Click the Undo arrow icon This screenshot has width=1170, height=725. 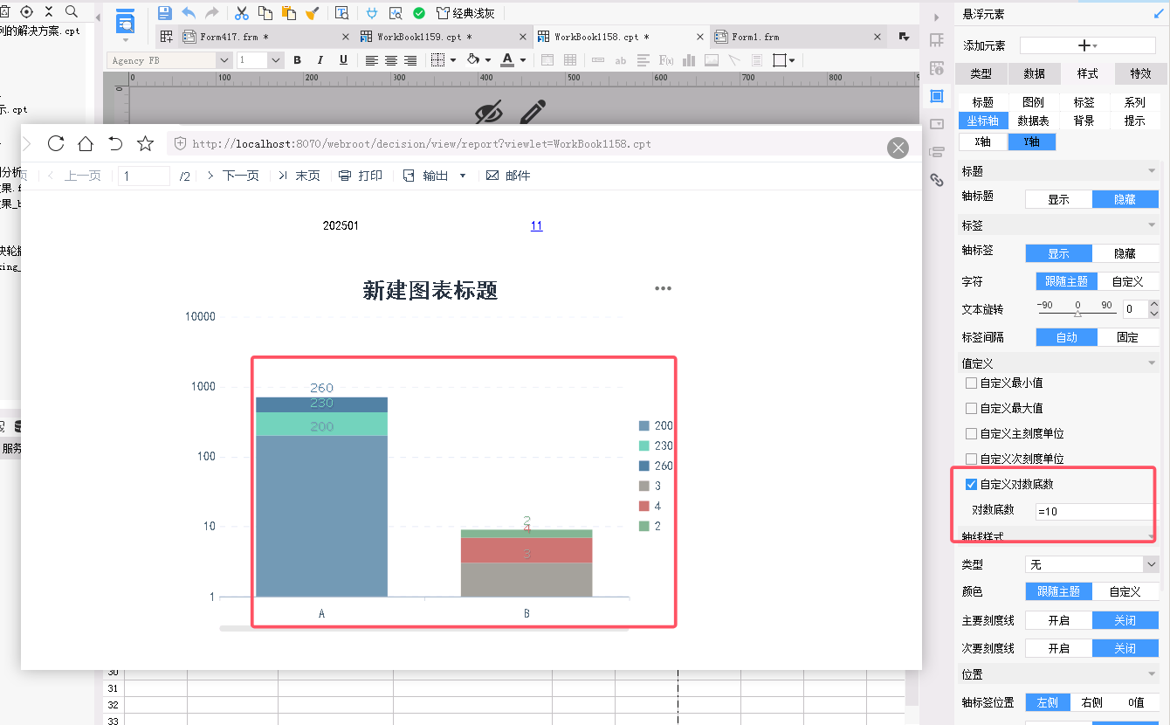(x=189, y=13)
